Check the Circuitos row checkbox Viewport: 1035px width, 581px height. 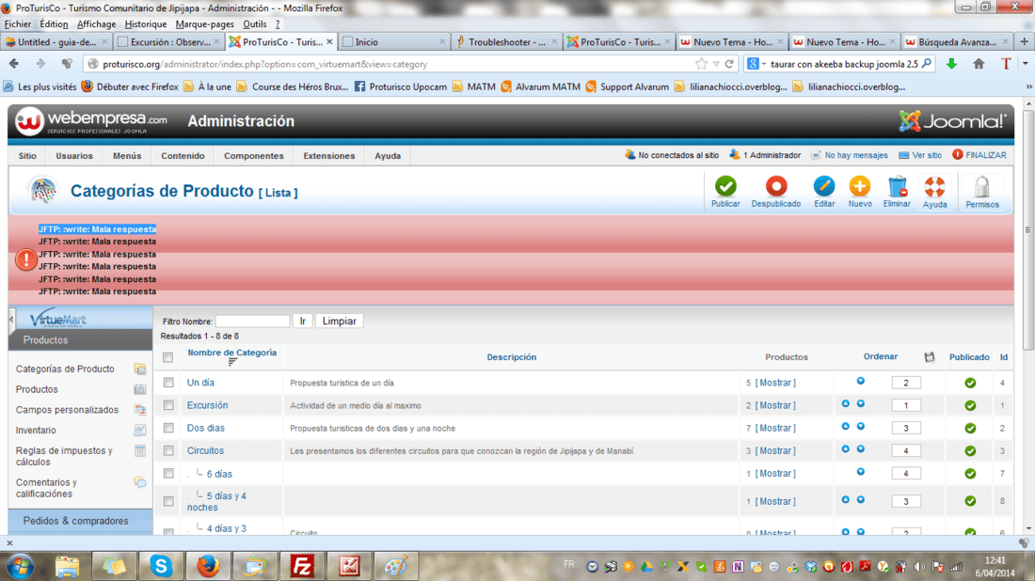click(x=169, y=450)
